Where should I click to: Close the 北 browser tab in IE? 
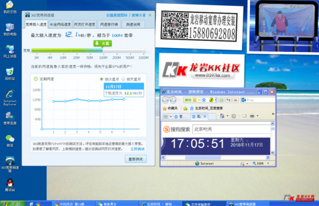point(205,117)
